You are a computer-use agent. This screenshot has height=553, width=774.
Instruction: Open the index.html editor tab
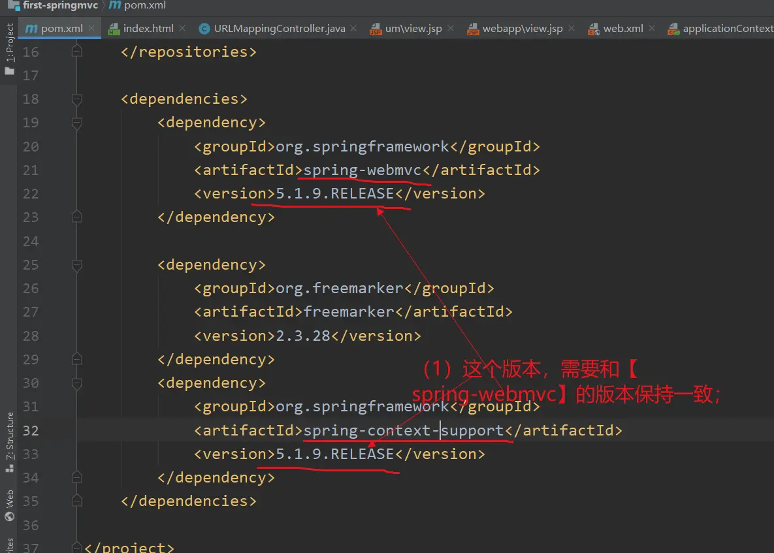tap(148, 29)
